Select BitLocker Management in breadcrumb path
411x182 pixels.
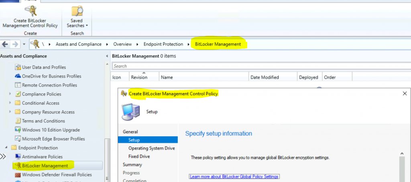click(x=218, y=44)
